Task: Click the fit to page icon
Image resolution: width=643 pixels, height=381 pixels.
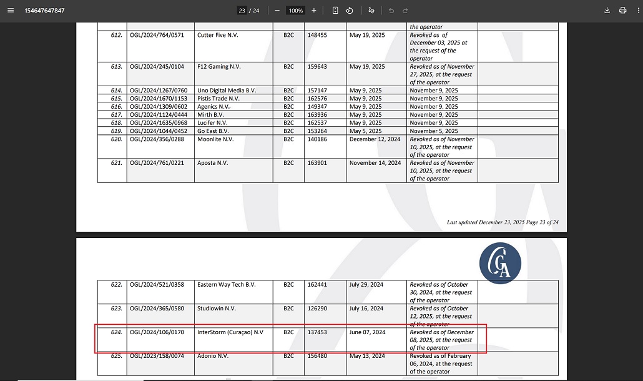Action: point(335,11)
